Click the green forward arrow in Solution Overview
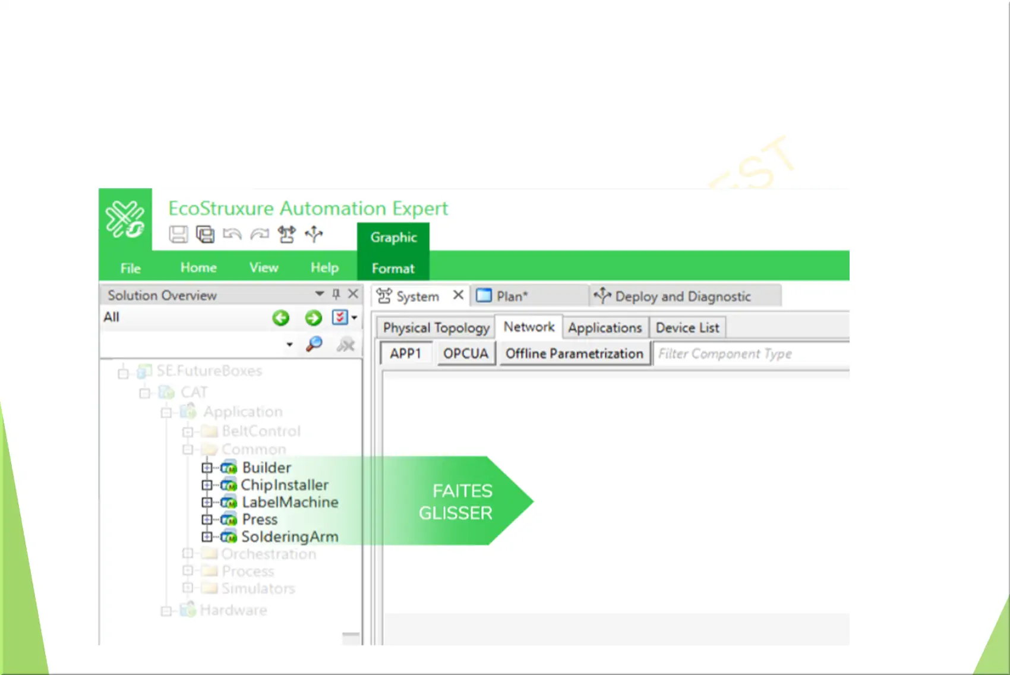1010x675 pixels. click(313, 318)
